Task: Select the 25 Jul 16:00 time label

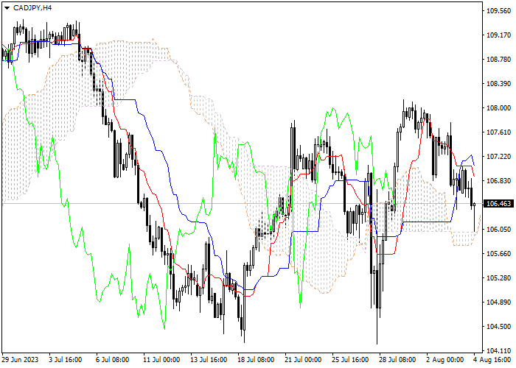Action: click(350, 359)
